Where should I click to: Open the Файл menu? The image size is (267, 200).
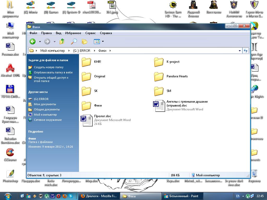pyautogui.click(x=33, y=33)
